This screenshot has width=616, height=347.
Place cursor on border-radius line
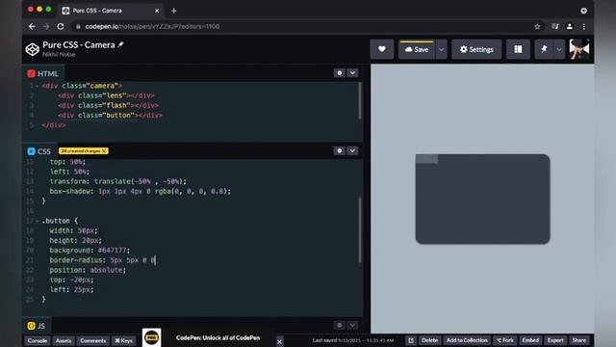click(102, 260)
